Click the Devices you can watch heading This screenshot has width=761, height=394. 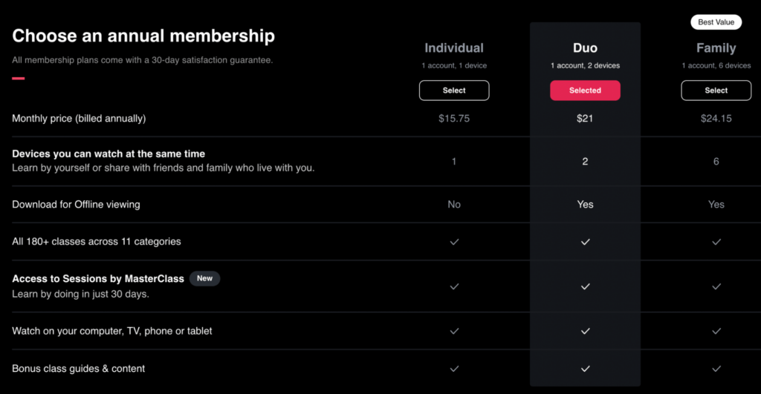pyautogui.click(x=109, y=154)
